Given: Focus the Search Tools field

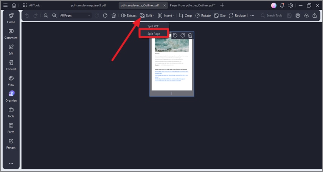Looking at the screenshot, I should 272,15.
